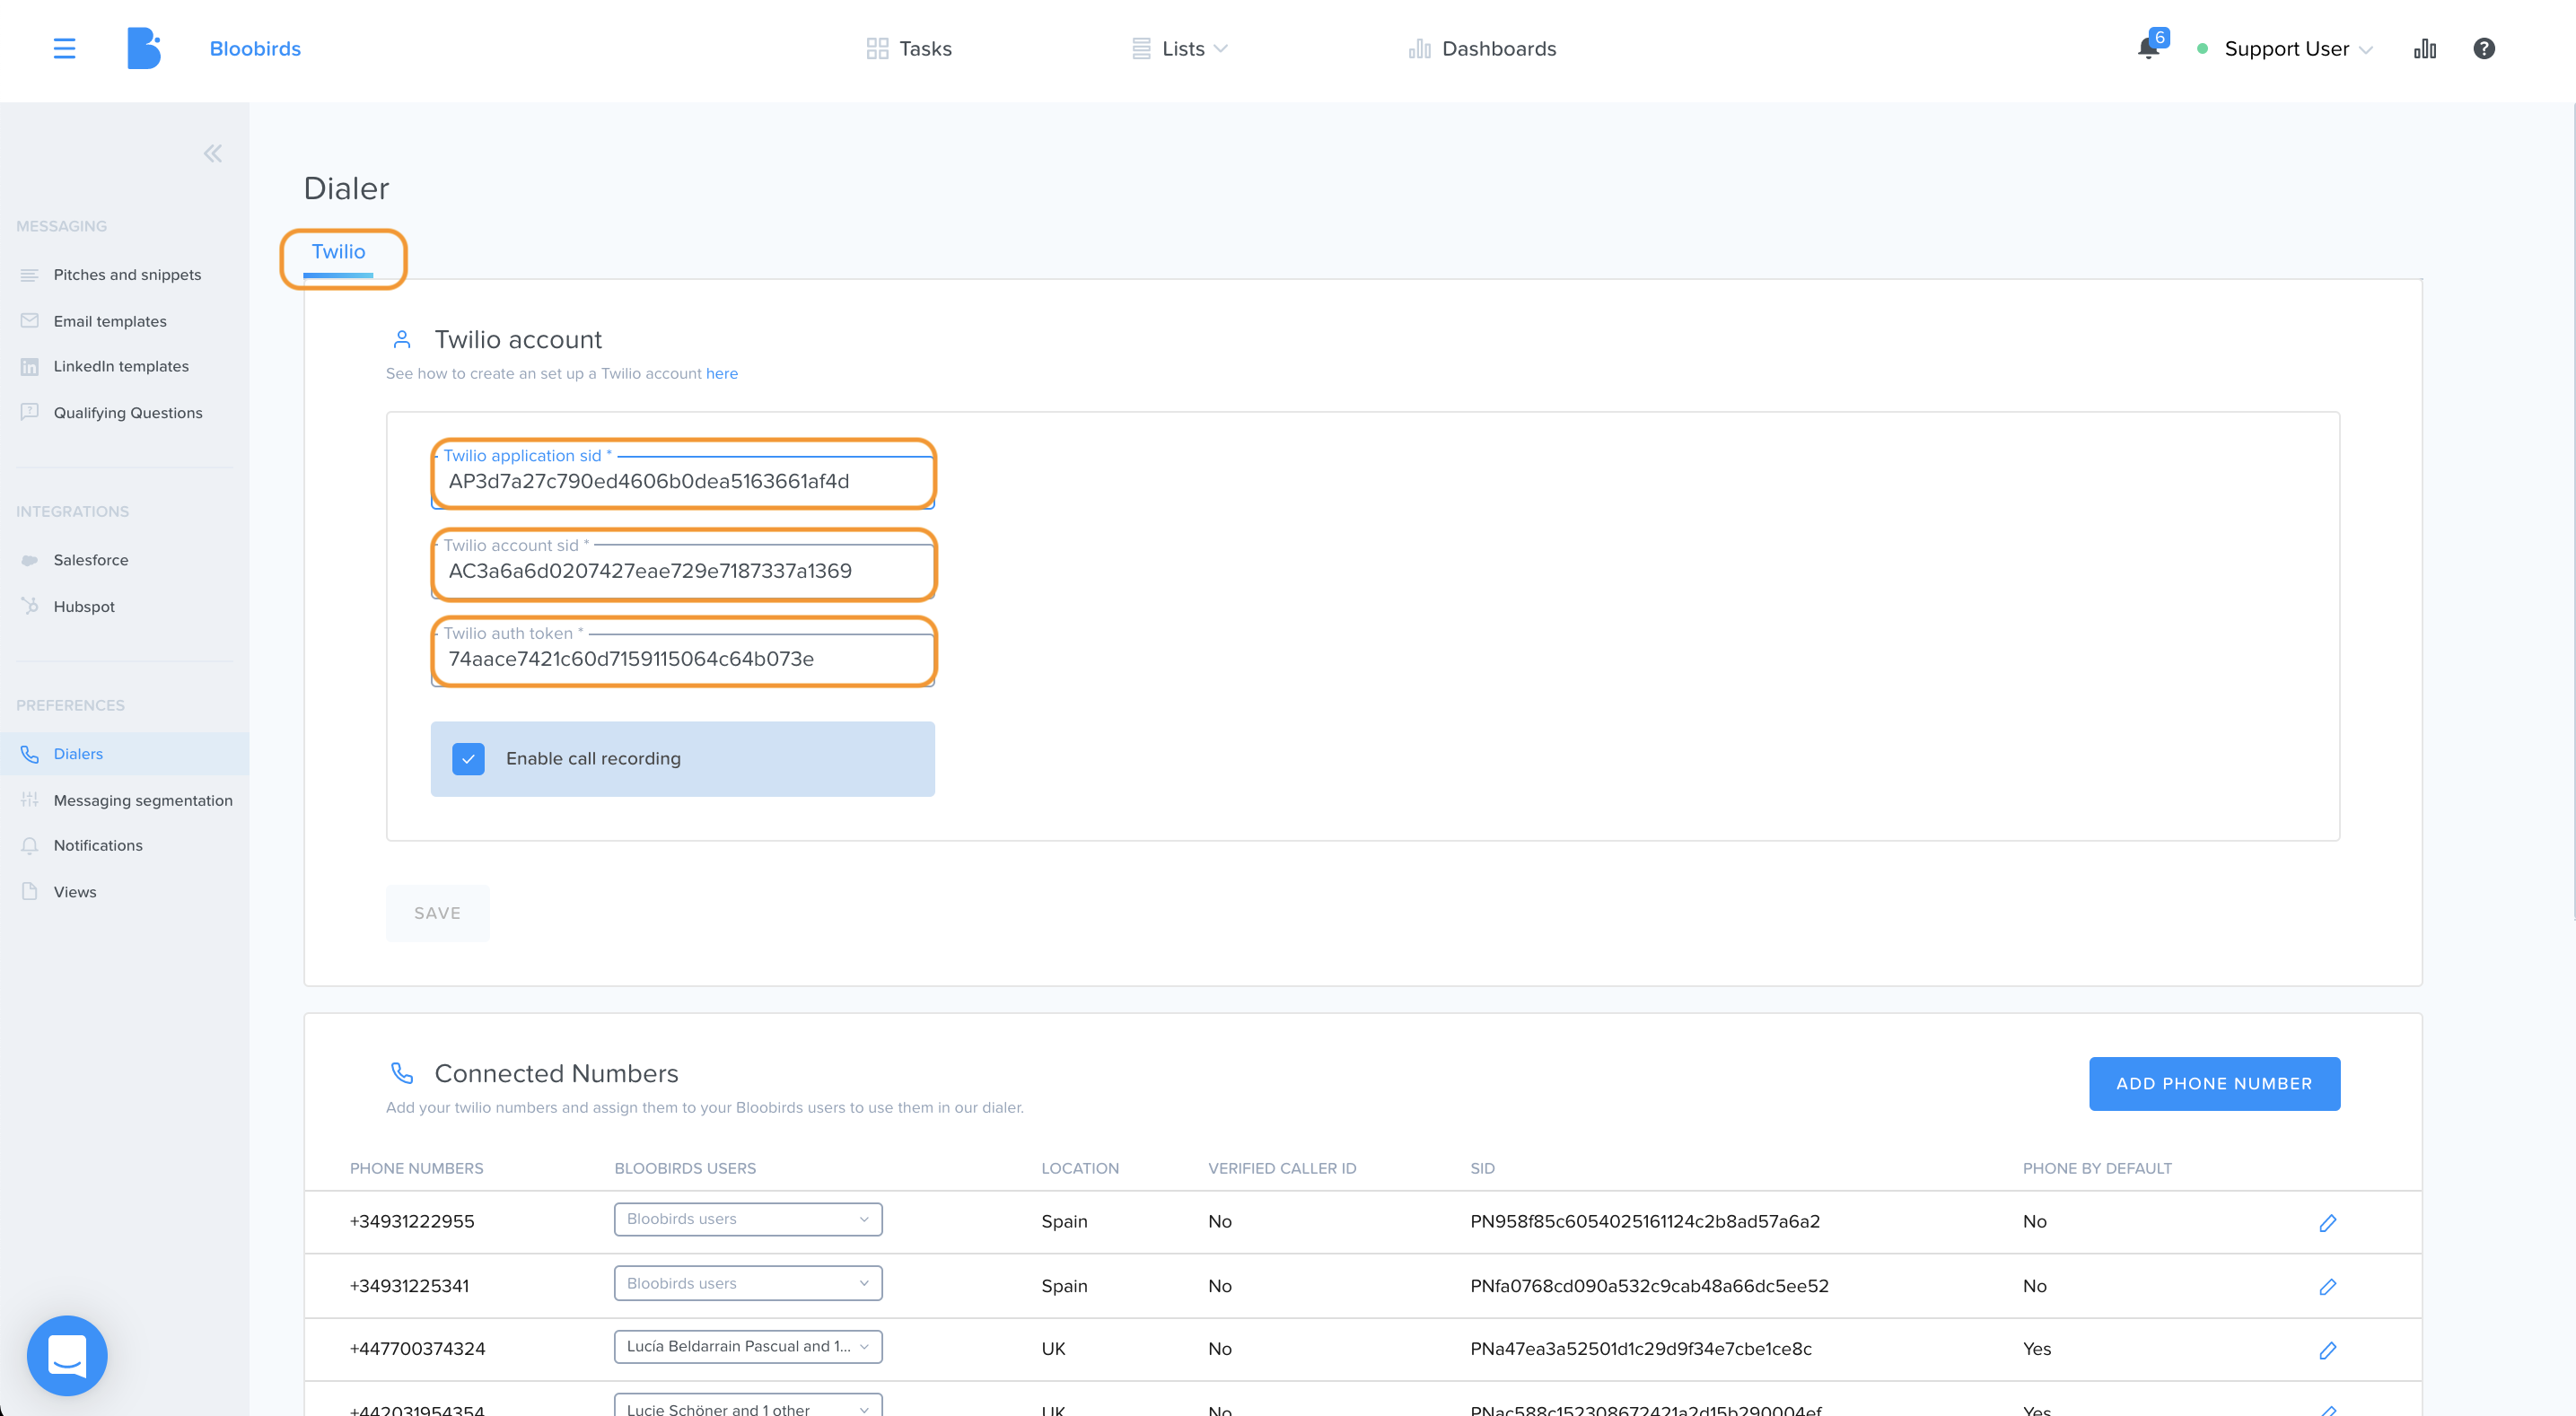Open Bloobirds users dropdown for +34931225341

(748, 1283)
